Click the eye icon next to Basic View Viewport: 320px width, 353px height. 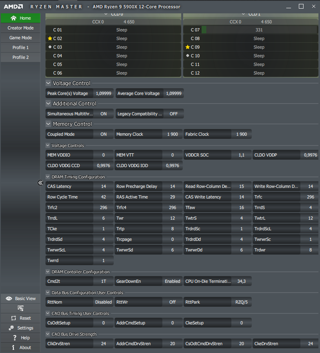point(9,298)
